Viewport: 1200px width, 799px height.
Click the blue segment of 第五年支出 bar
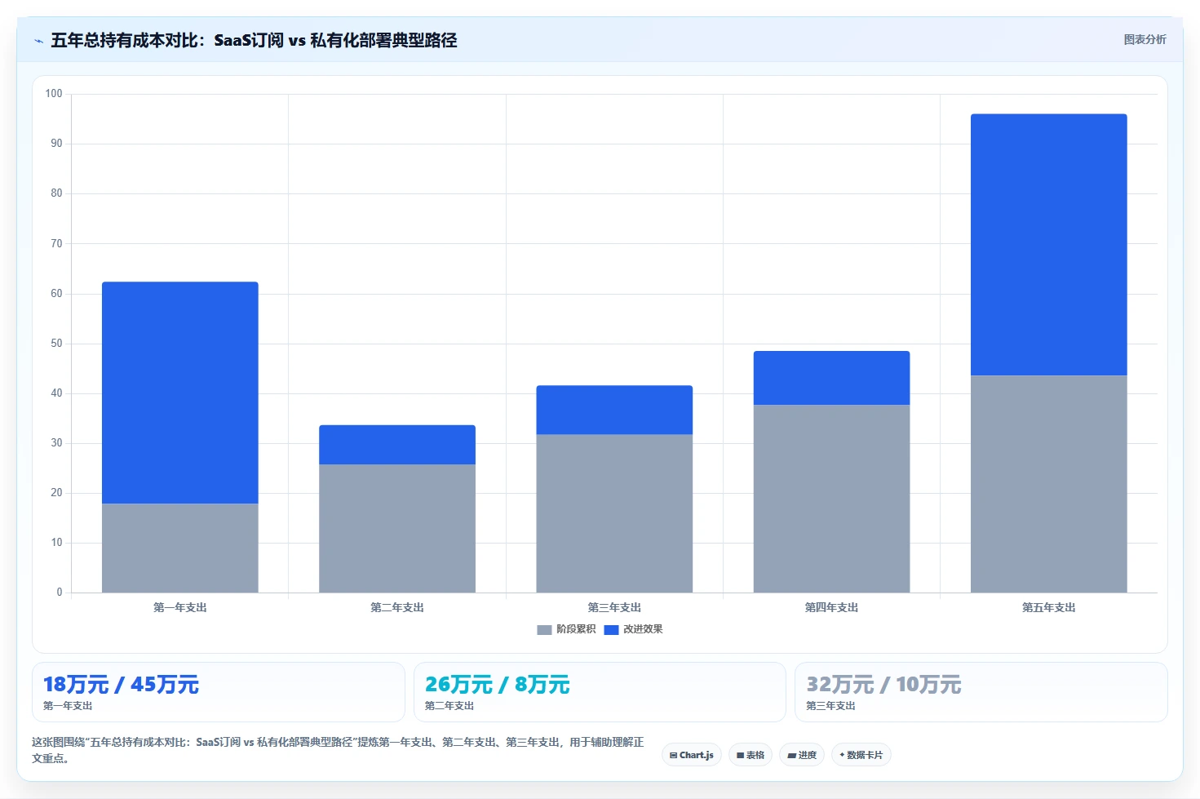click(x=1049, y=245)
